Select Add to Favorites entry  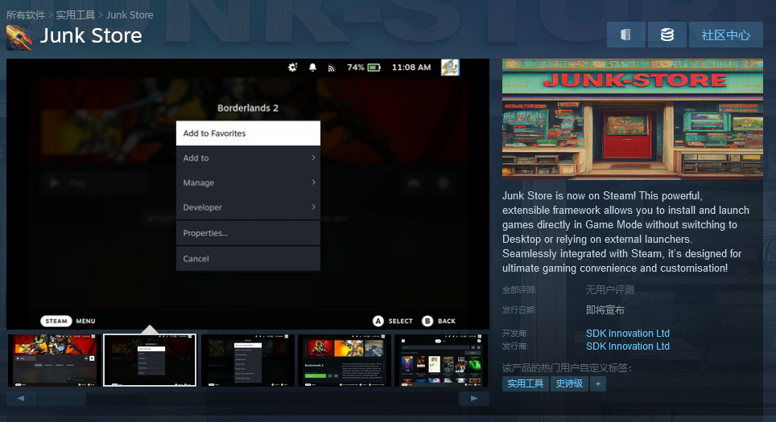click(x=248, y=133)
